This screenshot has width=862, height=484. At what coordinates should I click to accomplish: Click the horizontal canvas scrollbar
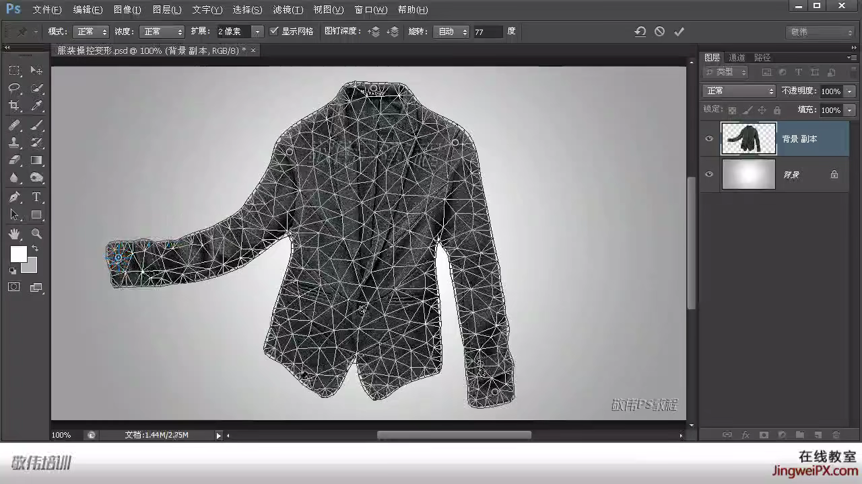pos(454,435)
